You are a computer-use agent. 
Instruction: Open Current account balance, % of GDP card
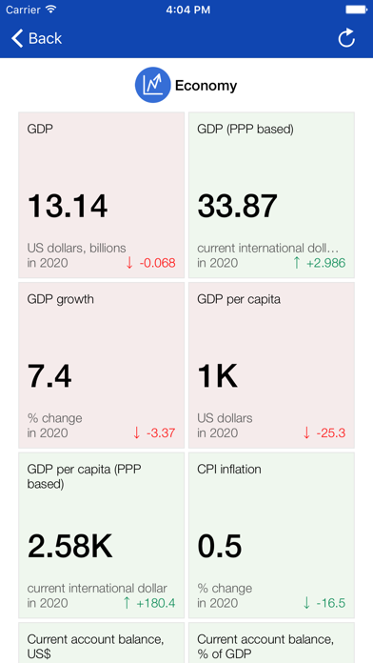pos(271,643)
